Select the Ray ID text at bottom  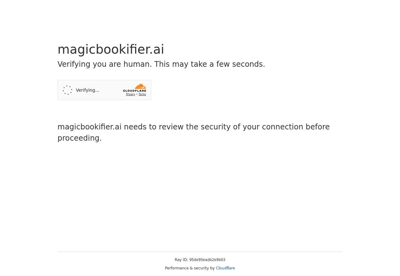click(x=200, y=260)
